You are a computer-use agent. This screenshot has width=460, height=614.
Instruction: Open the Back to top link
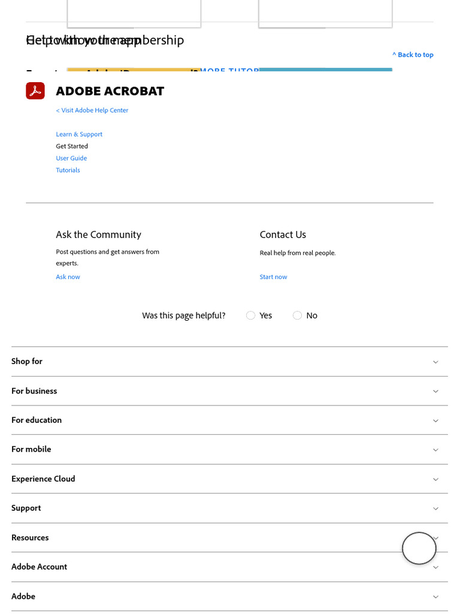tap(413, 55)
